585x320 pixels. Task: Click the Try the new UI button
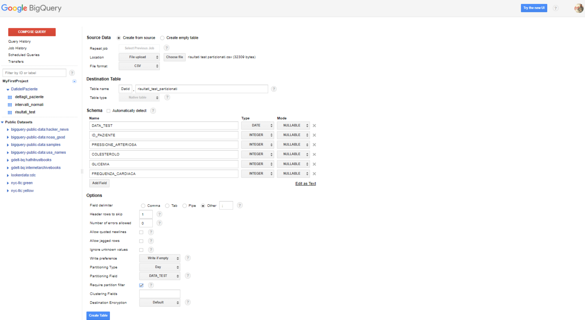[534, 8]
